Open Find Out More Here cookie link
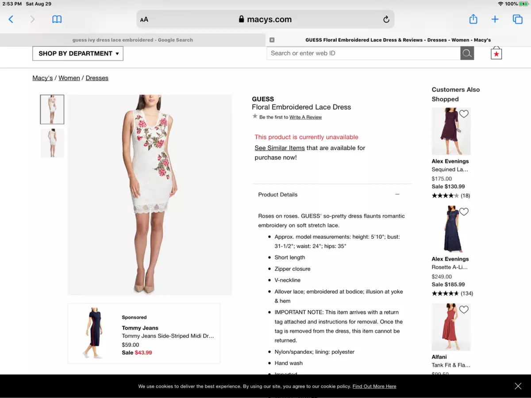The image size is (531, 398). pos(374,386)
